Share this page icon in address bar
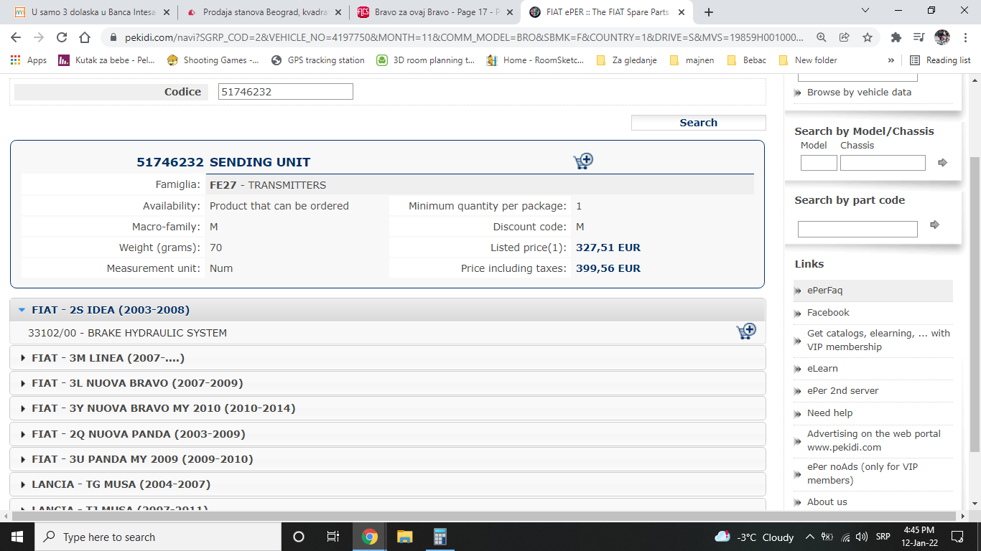Screen dimensions: 981x551 coord(845,38)
